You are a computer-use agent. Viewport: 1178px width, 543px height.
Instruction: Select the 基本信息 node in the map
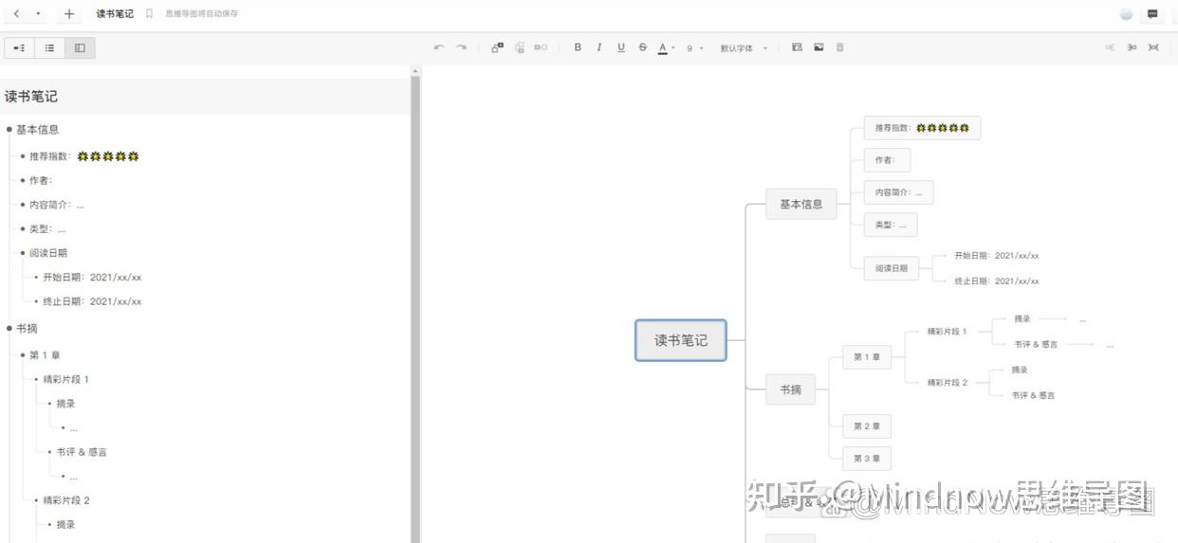[x=801, y=204]
